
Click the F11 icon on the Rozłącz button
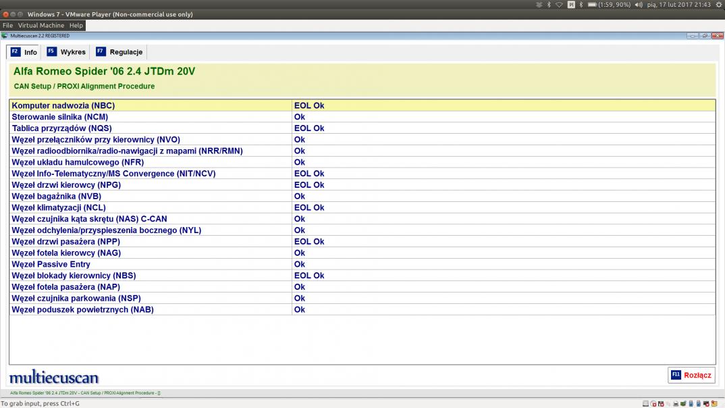click(x=676, y=374)
